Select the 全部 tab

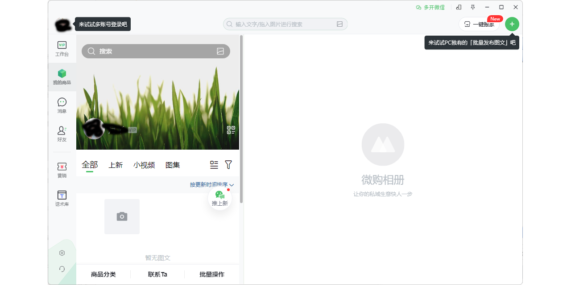[90, 165]
